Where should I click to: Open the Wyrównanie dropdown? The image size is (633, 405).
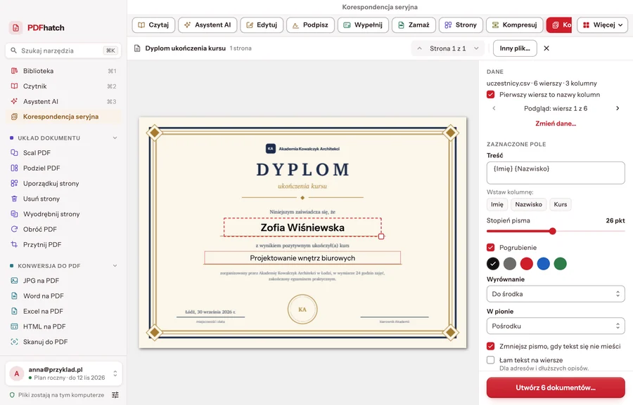pos(556,294)
